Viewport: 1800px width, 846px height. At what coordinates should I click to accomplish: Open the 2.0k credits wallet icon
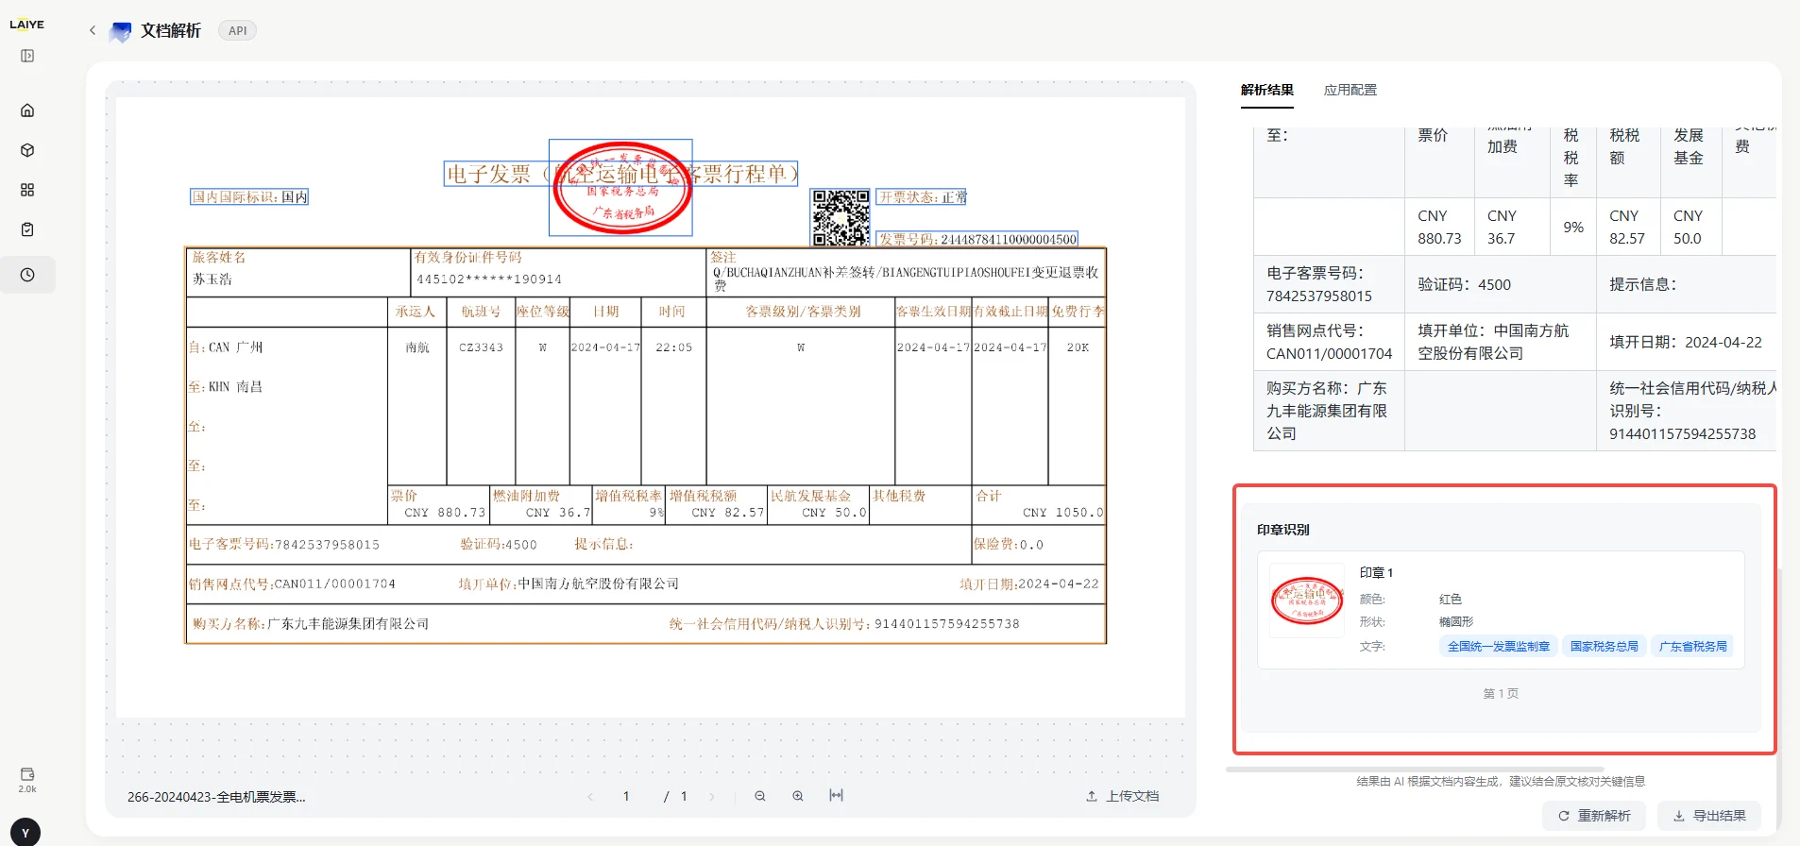pos(27,779)
